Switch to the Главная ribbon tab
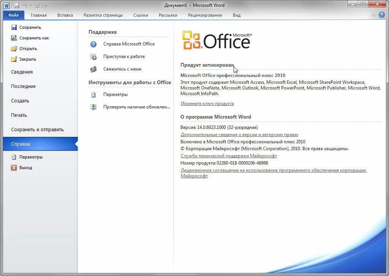Image resolution: width=389 pixels, height=276 pixels. [38, 15]
